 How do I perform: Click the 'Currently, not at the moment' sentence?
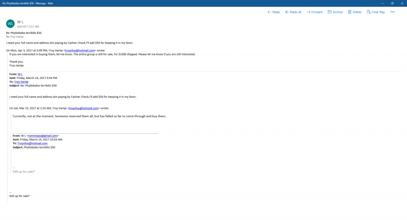[x=89, y=116]
